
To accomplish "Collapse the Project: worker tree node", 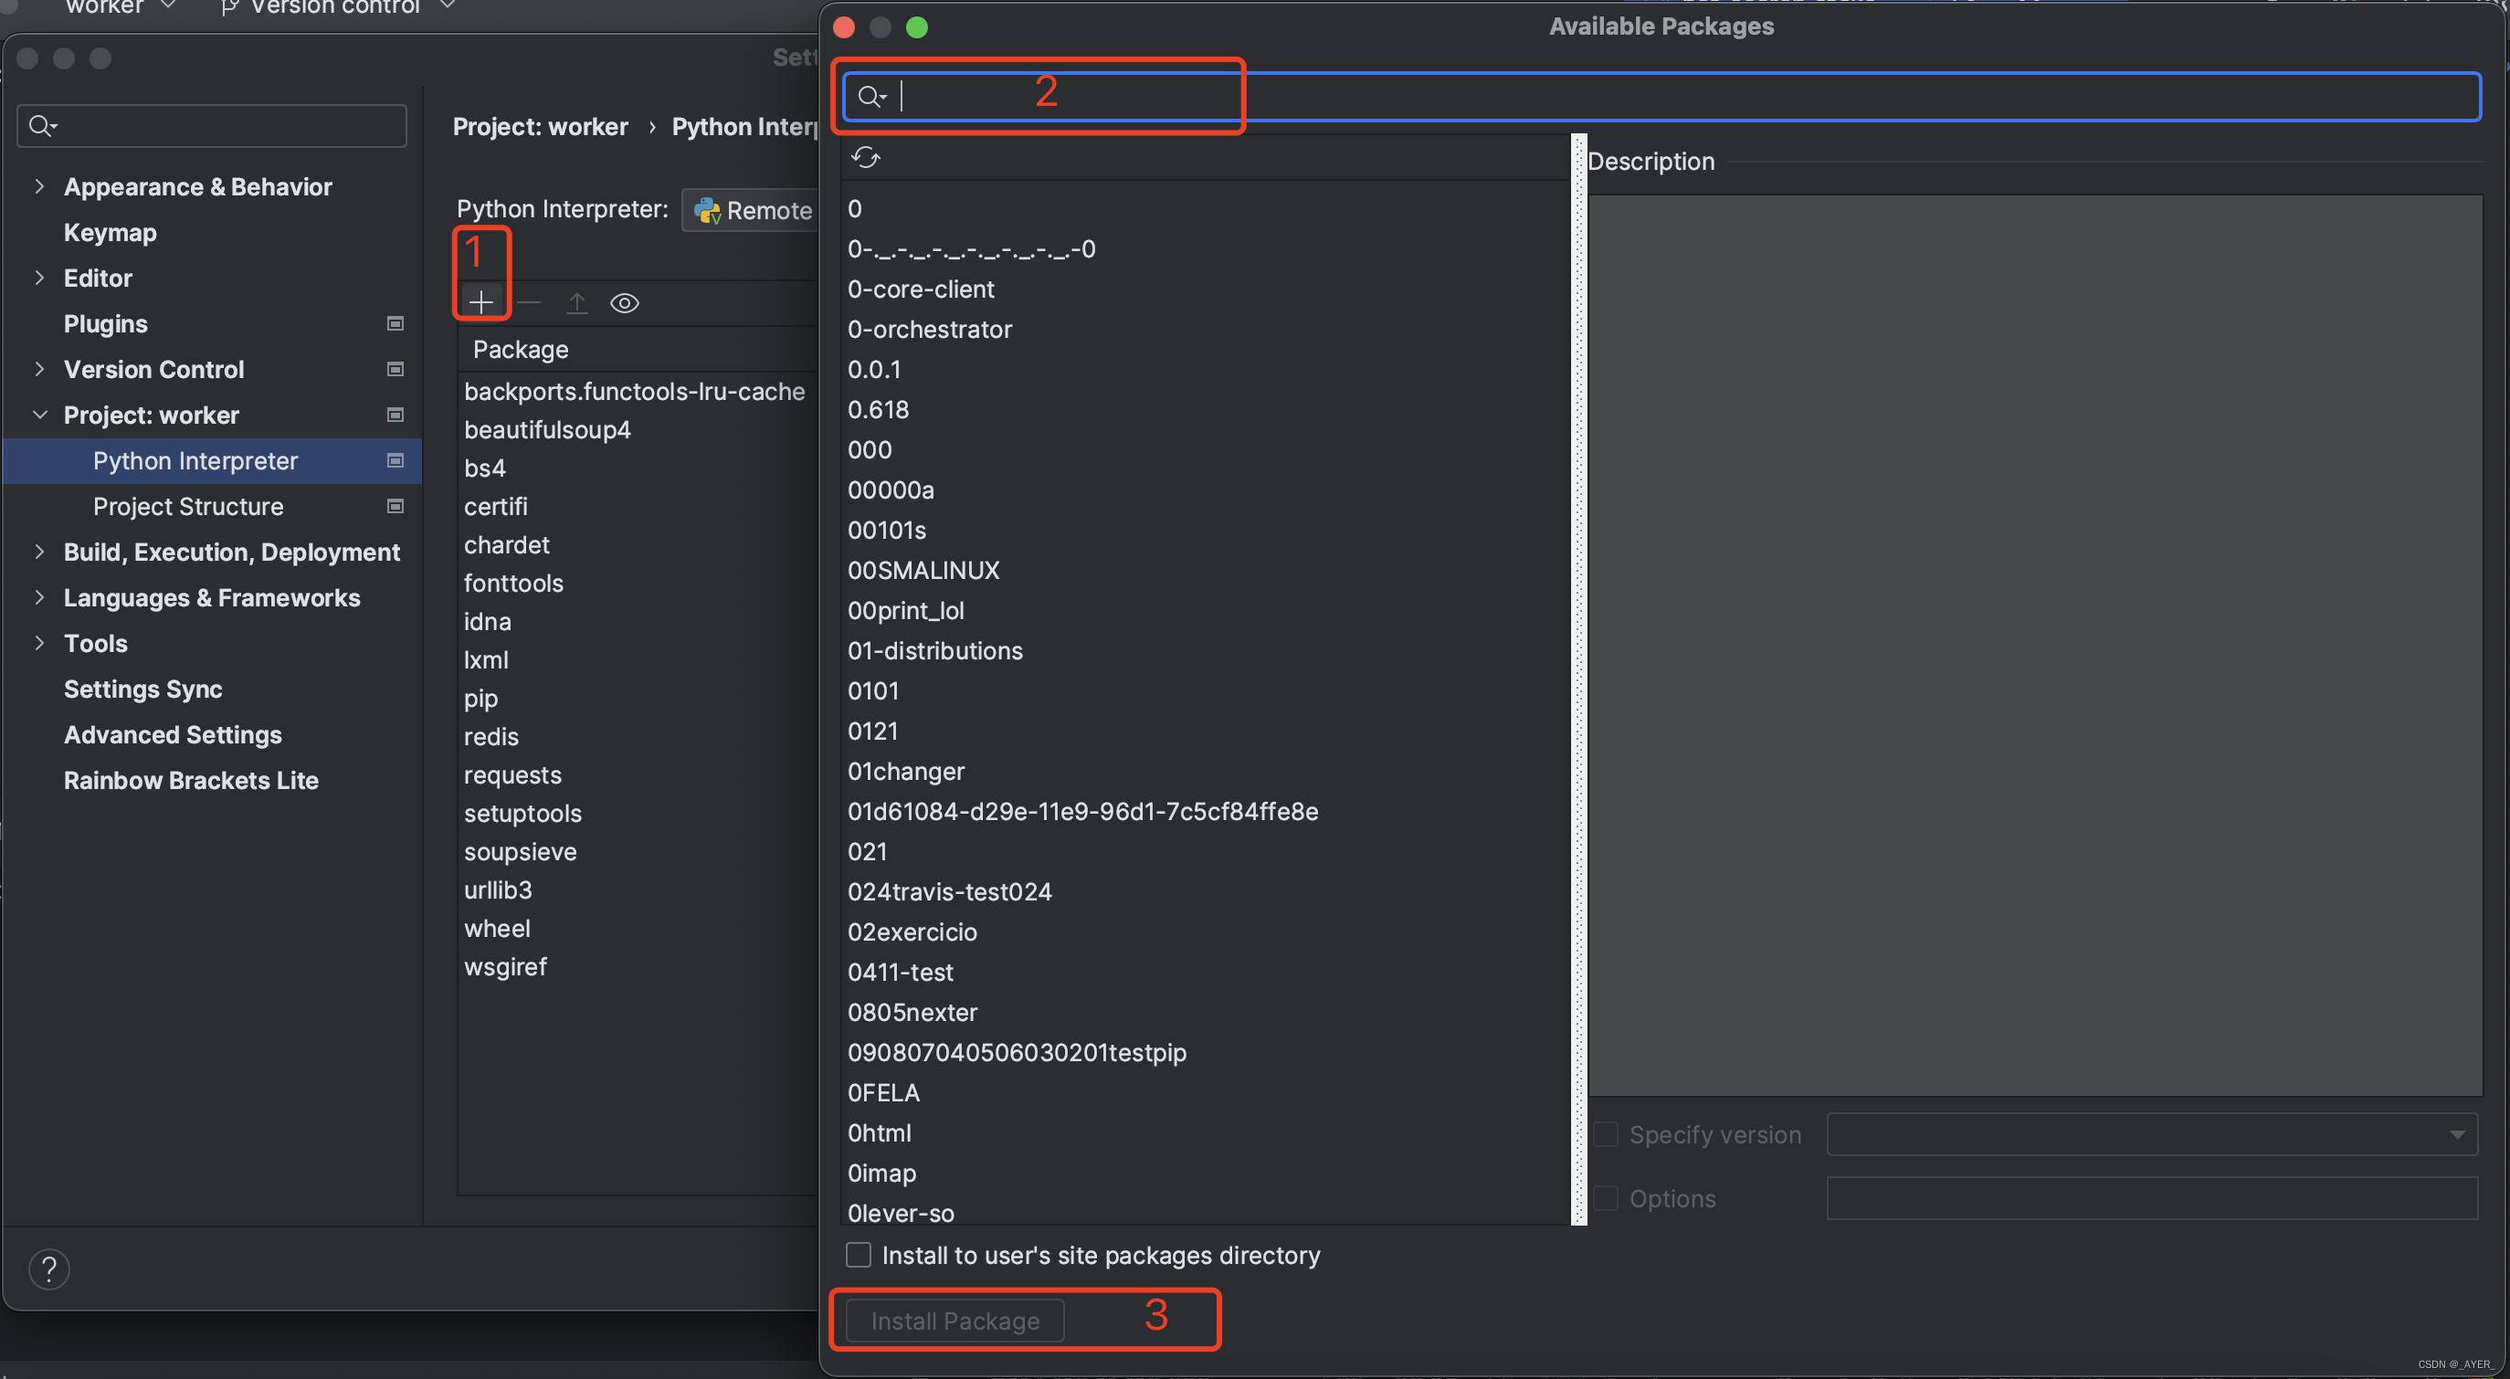I will click(x=39, y=416).
